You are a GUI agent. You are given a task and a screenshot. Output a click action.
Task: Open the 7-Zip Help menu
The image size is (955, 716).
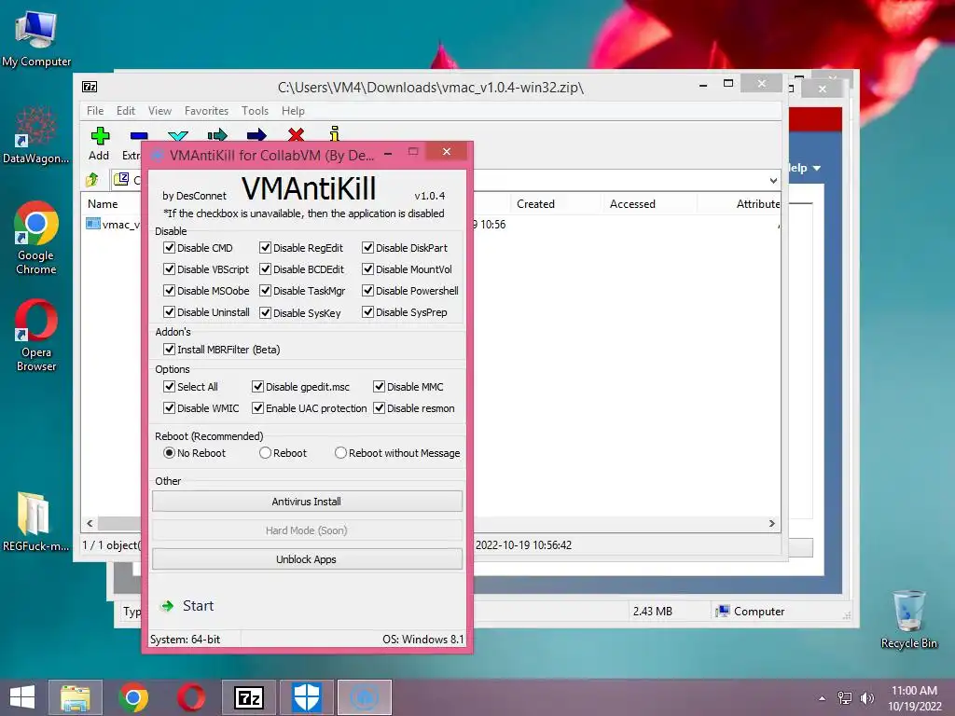293,111
